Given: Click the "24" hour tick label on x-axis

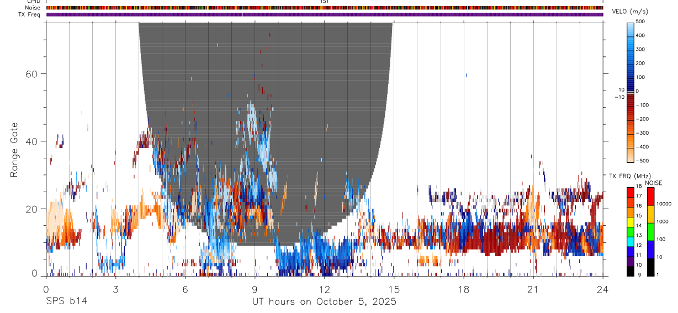Looking at the screenshot, I should click(603, 289).
